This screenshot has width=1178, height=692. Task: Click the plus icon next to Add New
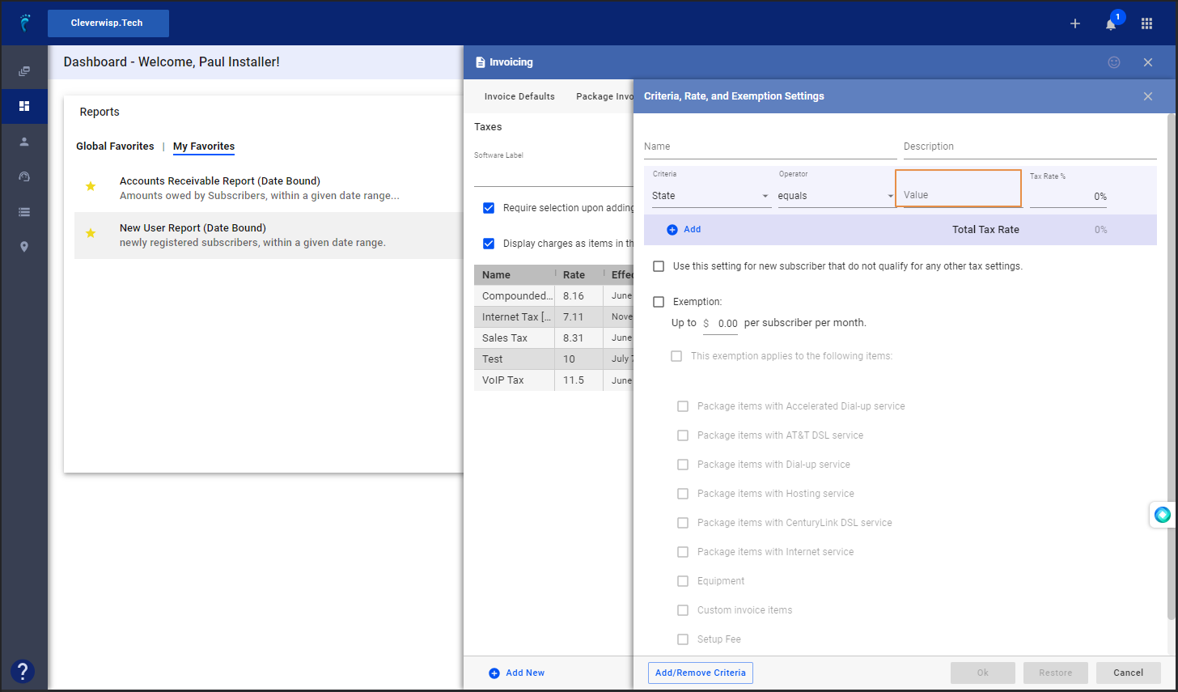[x=494, y=673]
